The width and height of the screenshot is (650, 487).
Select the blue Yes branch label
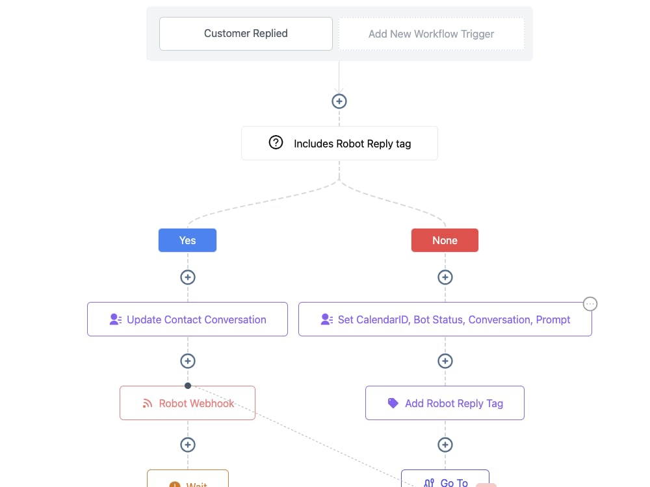pos(187,240)
